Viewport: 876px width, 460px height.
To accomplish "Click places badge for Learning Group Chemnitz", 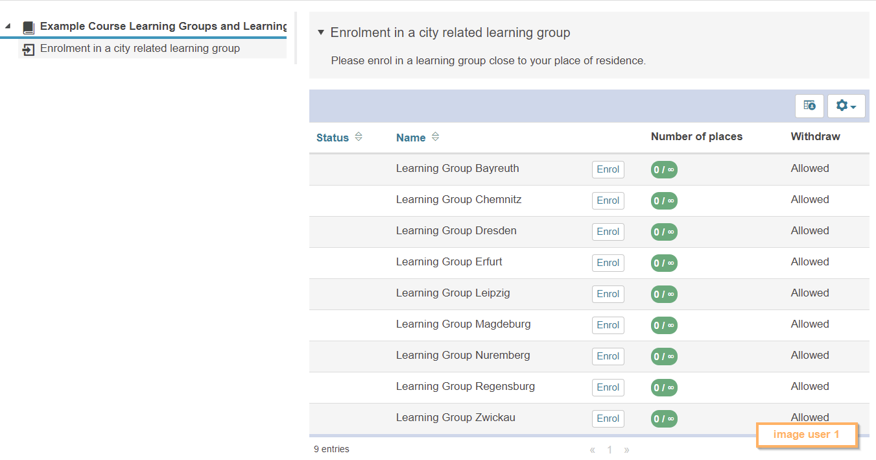I will click(663, 200).
